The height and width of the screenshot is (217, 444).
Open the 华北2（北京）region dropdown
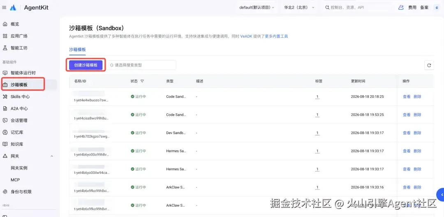click(x=299, y=8)
